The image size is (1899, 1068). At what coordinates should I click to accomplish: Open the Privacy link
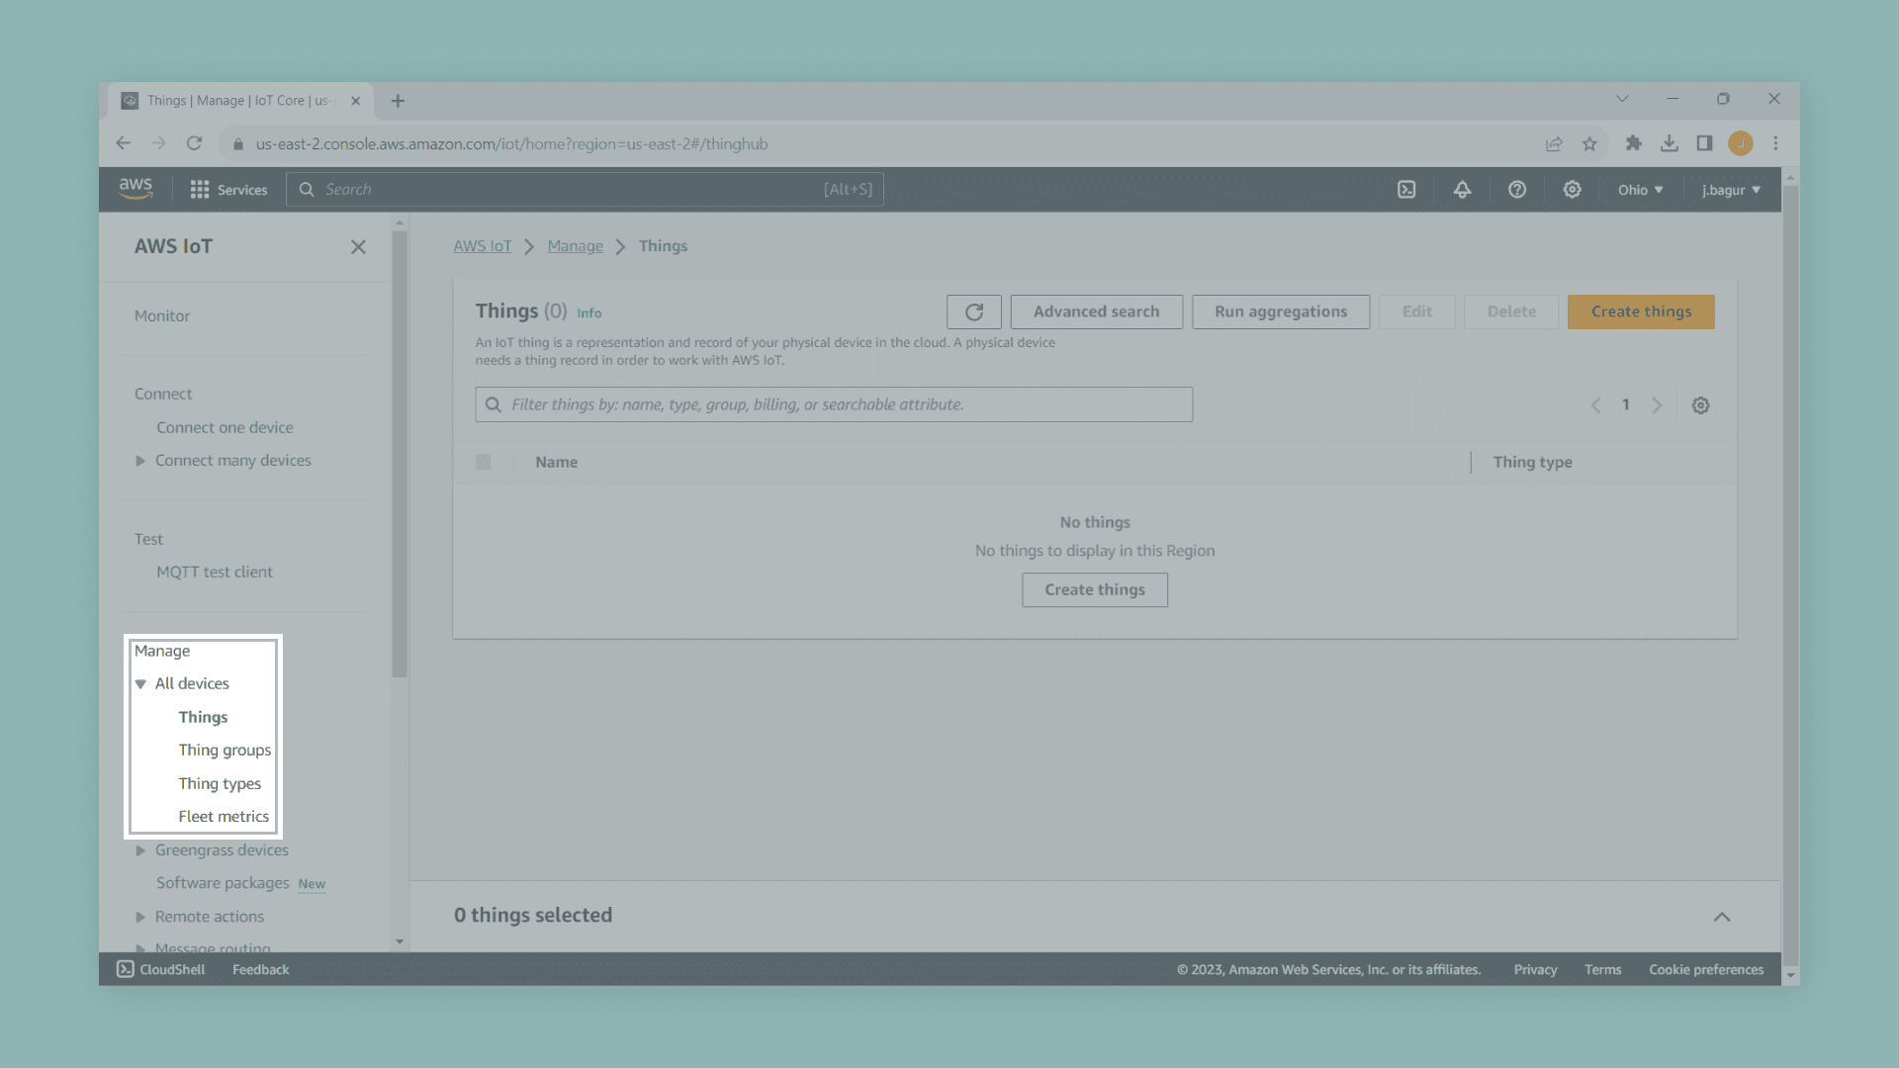pyautogui.click(x=1535, y=969)
